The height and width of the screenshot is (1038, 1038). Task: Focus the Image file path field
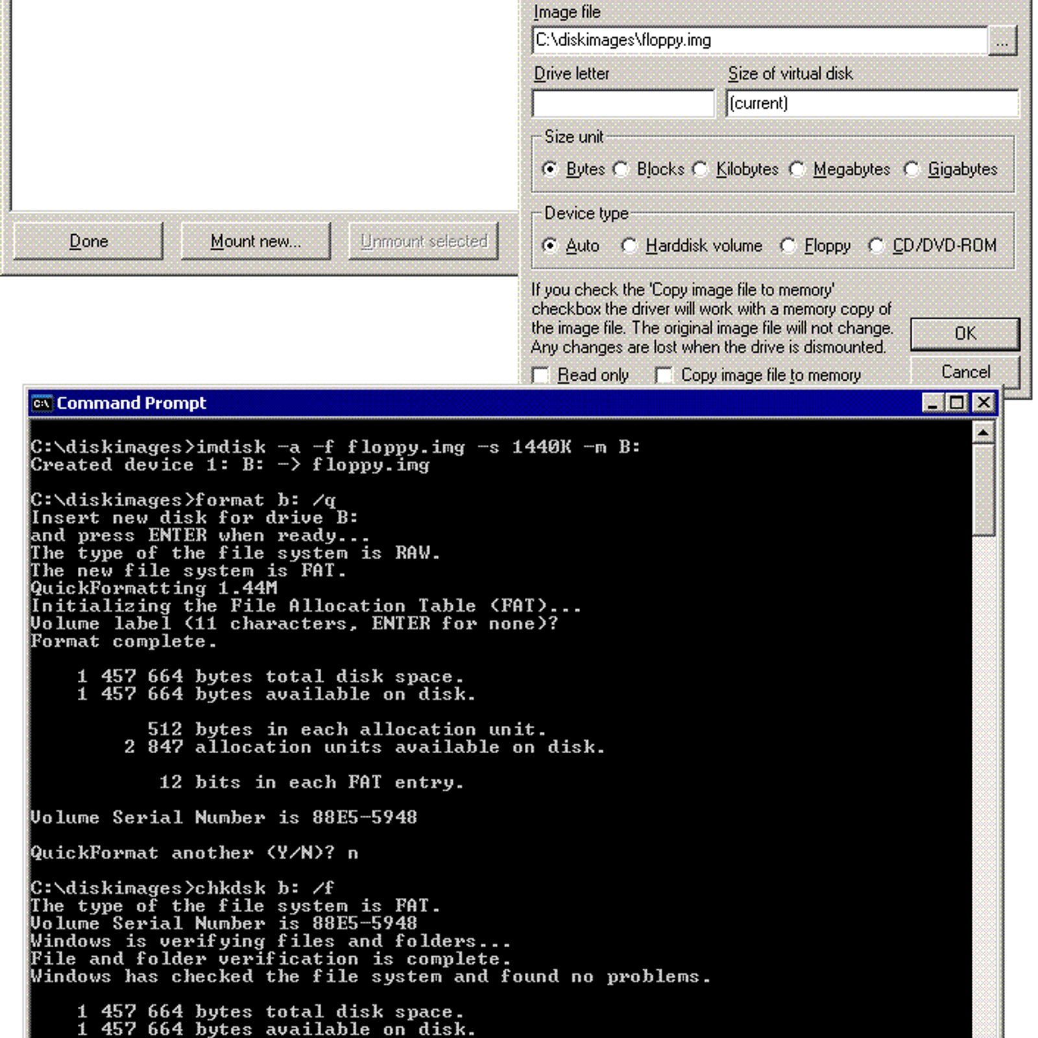pos(760,40)
